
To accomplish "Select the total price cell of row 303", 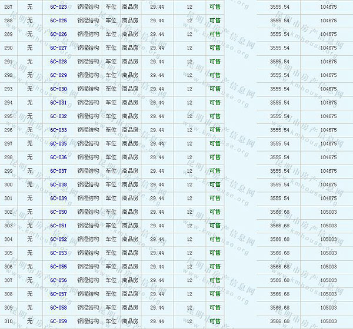I will point(328,226).
